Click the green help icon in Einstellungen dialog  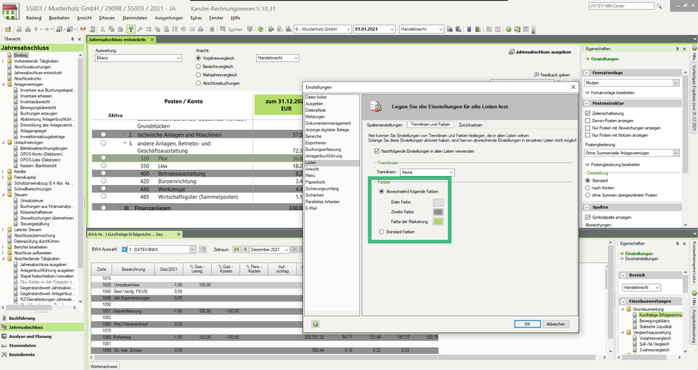click(x=315, y=324)
